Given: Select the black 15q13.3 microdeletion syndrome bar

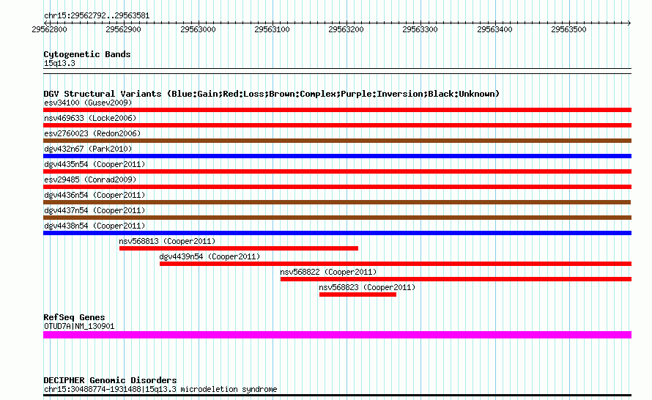Looking at the screenshot, I should [x=337, y=395].
